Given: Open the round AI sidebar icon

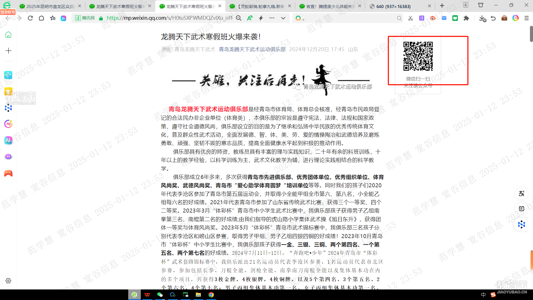Looking at the screenshot, I should 8,124.
